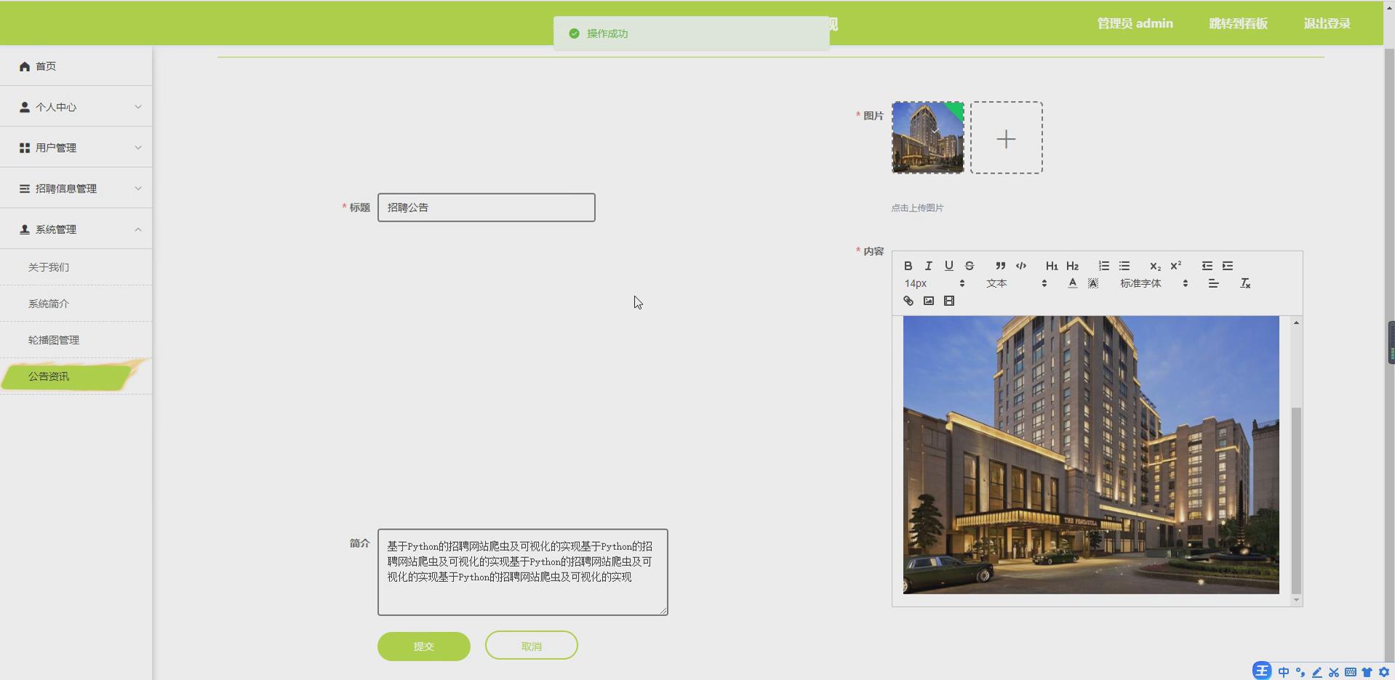Viewport: 1395px width, 680px height.
Task: Click the uploaded hotel image thumbnail
Action: click(x=928, y=137)
